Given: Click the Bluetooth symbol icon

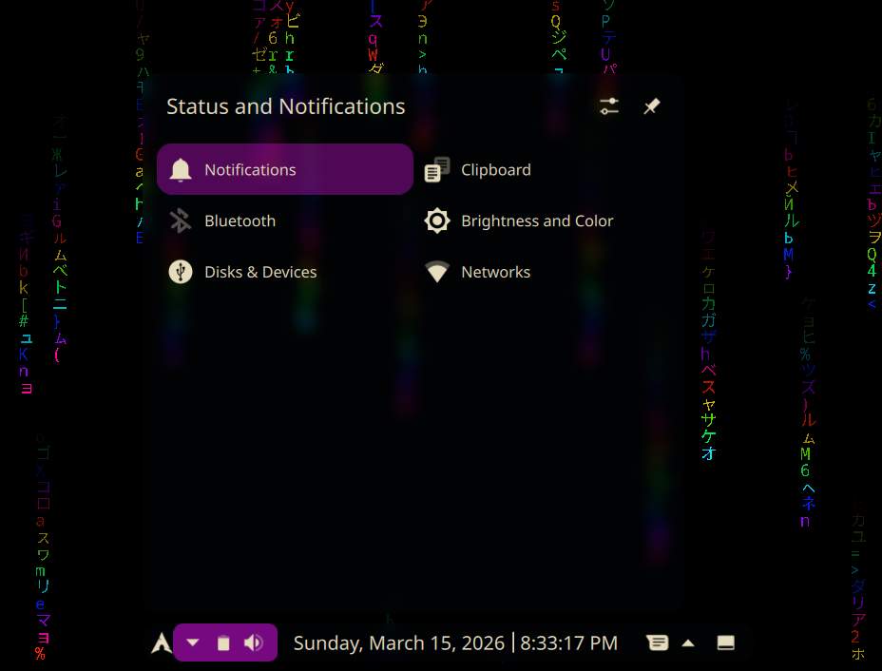Looking at the screenshot, I should click(181, 221).
